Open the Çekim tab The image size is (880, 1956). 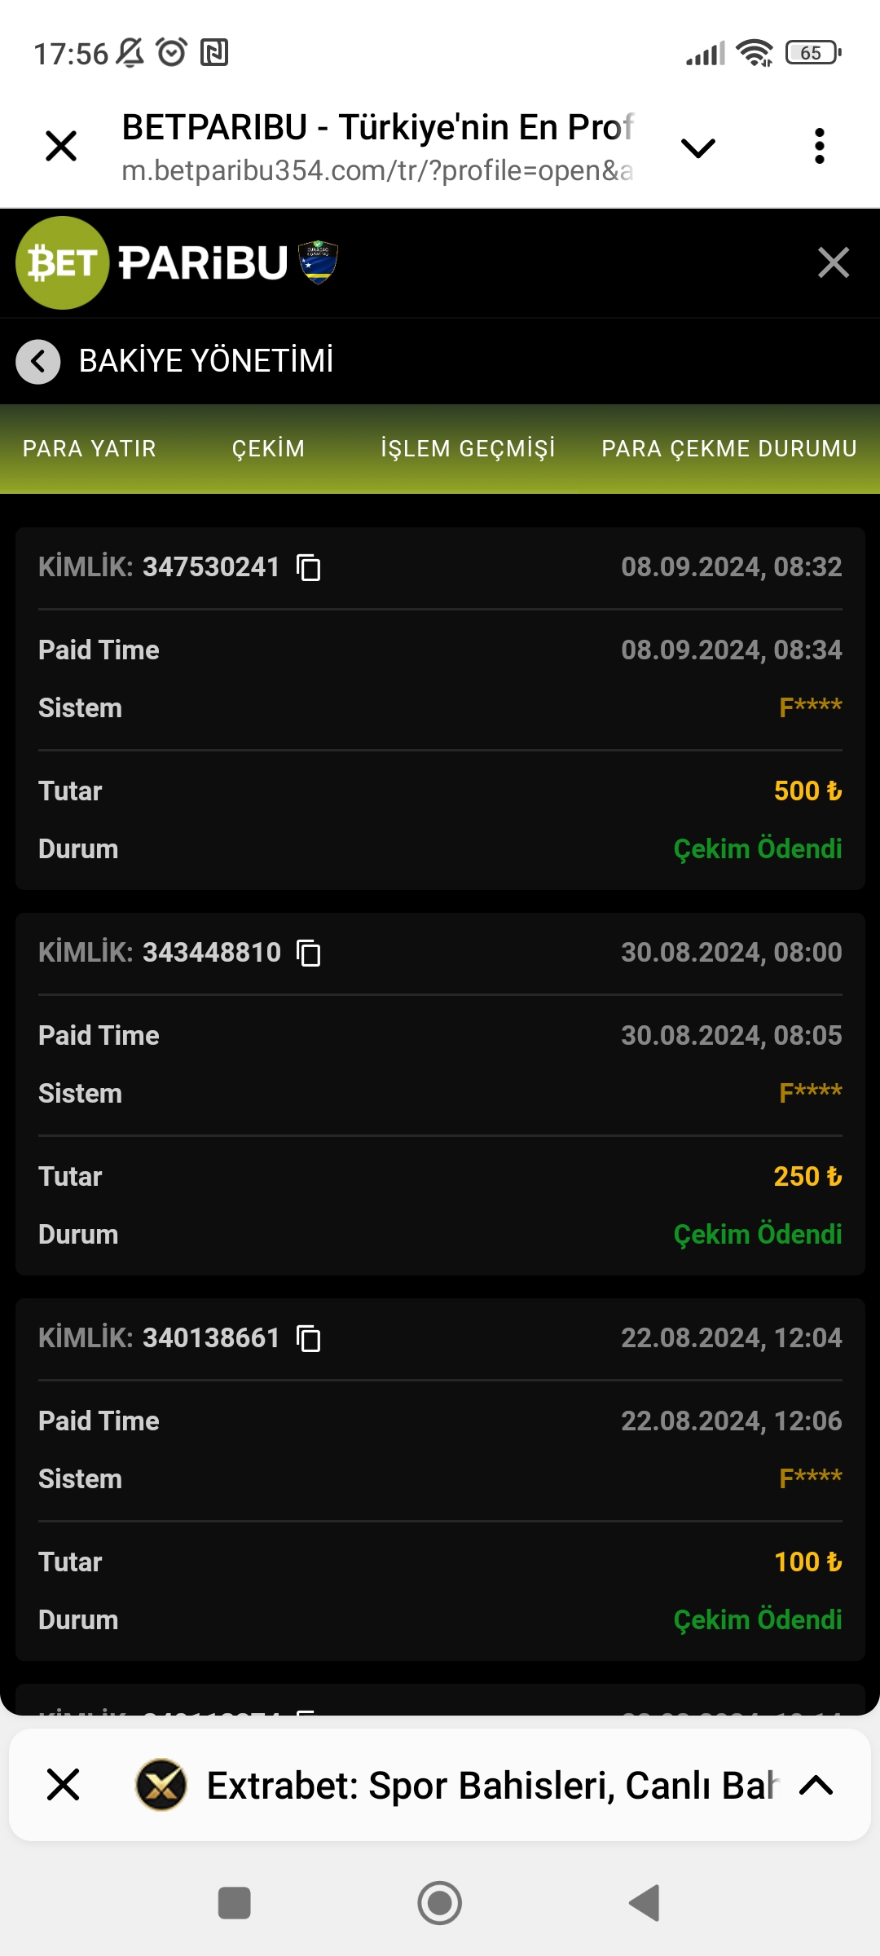[x=268, y=449]
